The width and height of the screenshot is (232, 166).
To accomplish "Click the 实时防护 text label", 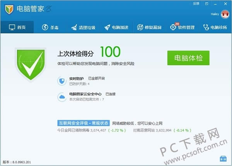I will (77, 79).
